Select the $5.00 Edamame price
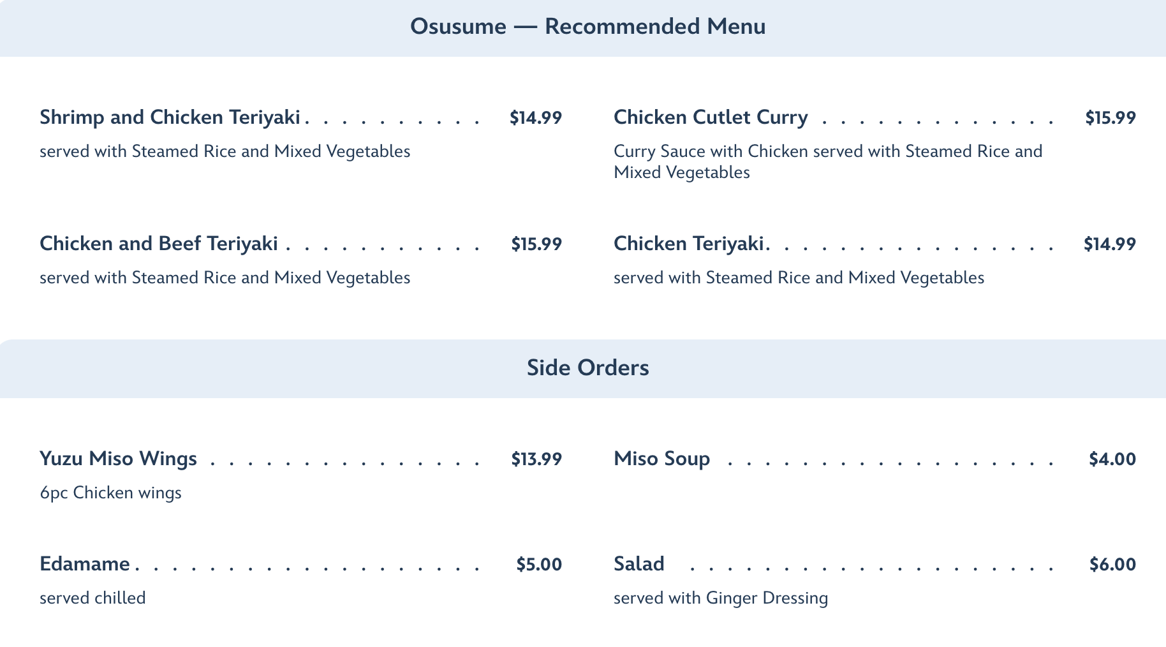This screenshot has width=1166, height=647. coord(538,565)
